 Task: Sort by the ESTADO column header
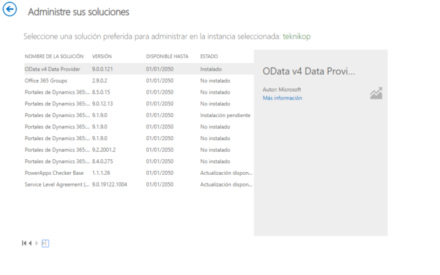click(x=209, y=56)
